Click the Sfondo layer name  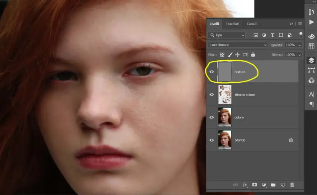240,140
